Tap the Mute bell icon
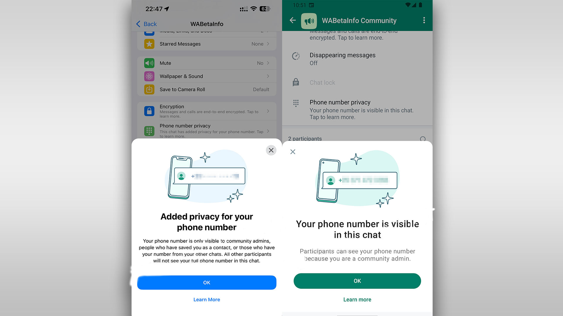563x316 pixels. 149,63
